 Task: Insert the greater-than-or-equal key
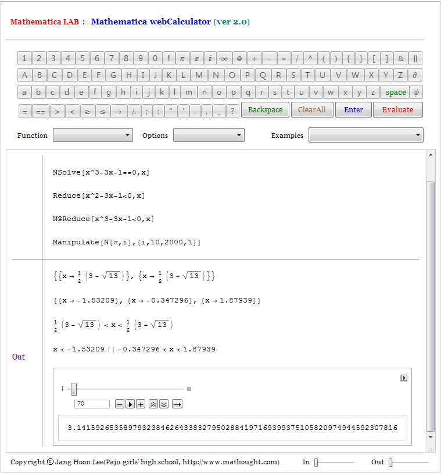[87, 112]
